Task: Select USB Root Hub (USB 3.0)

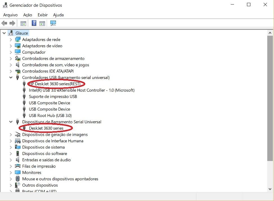Action: (x=50, y=115)
